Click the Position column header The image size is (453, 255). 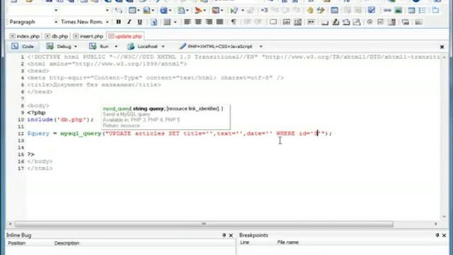[16, 243]
